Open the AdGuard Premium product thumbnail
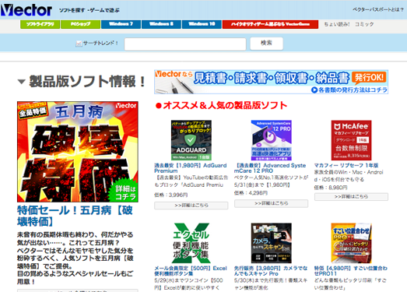 point(191,140)
